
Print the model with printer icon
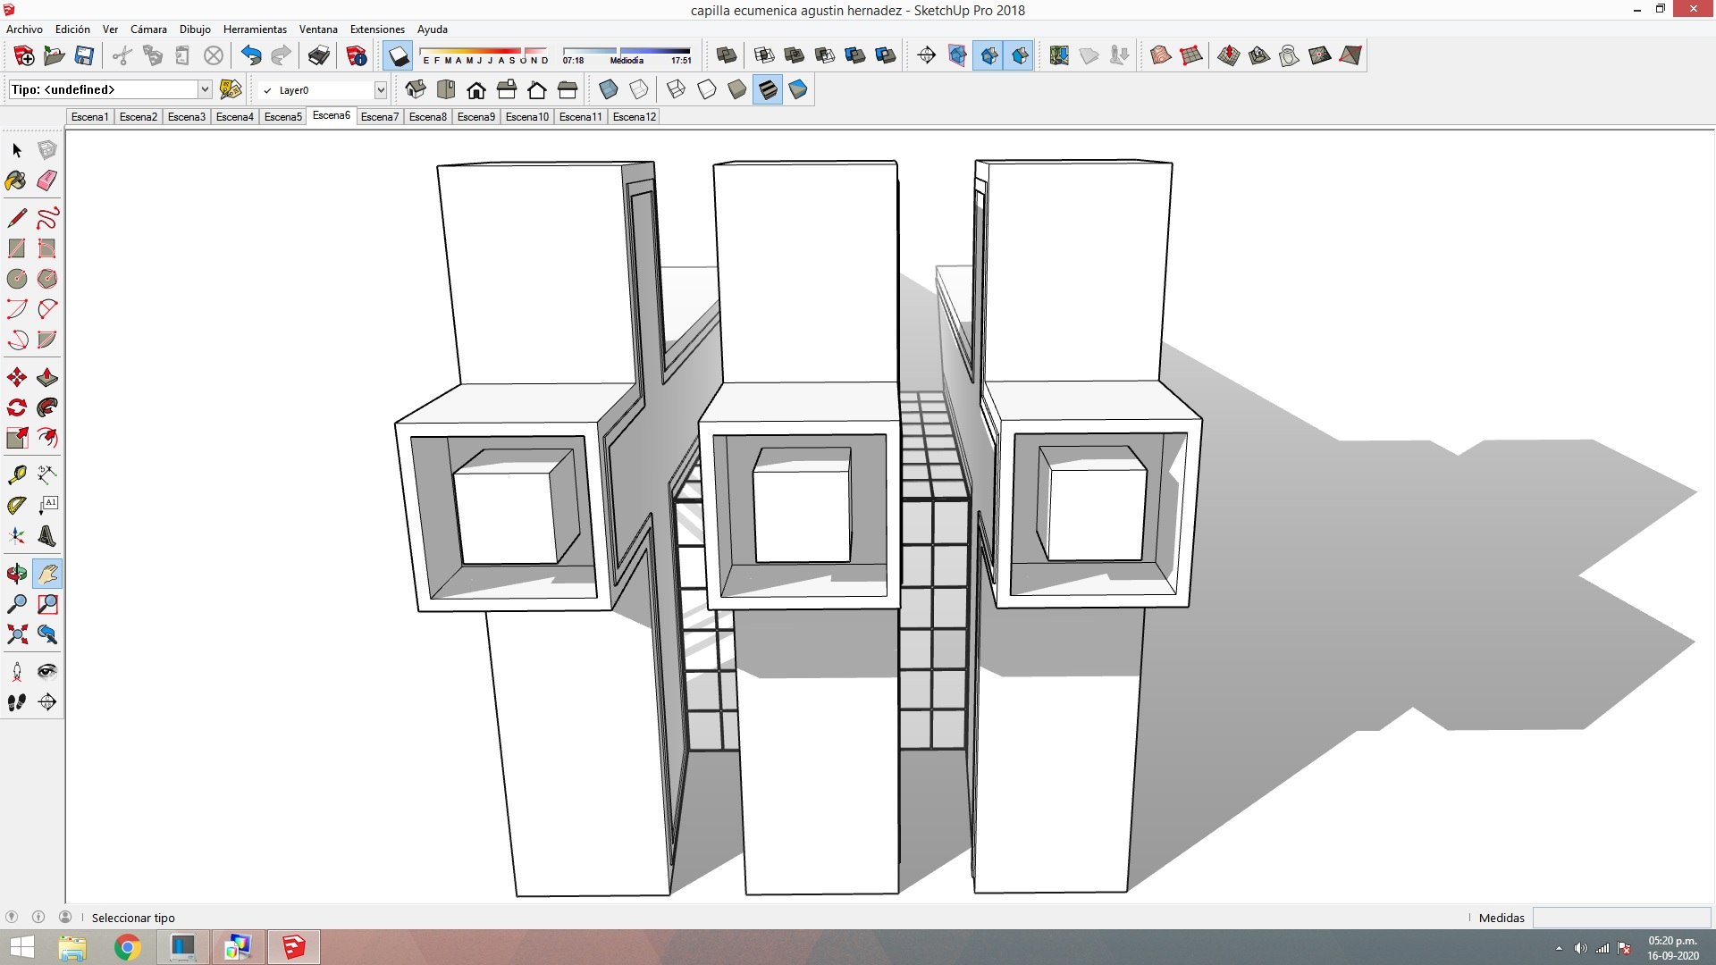pyautogui.click(x=318, y=56)
